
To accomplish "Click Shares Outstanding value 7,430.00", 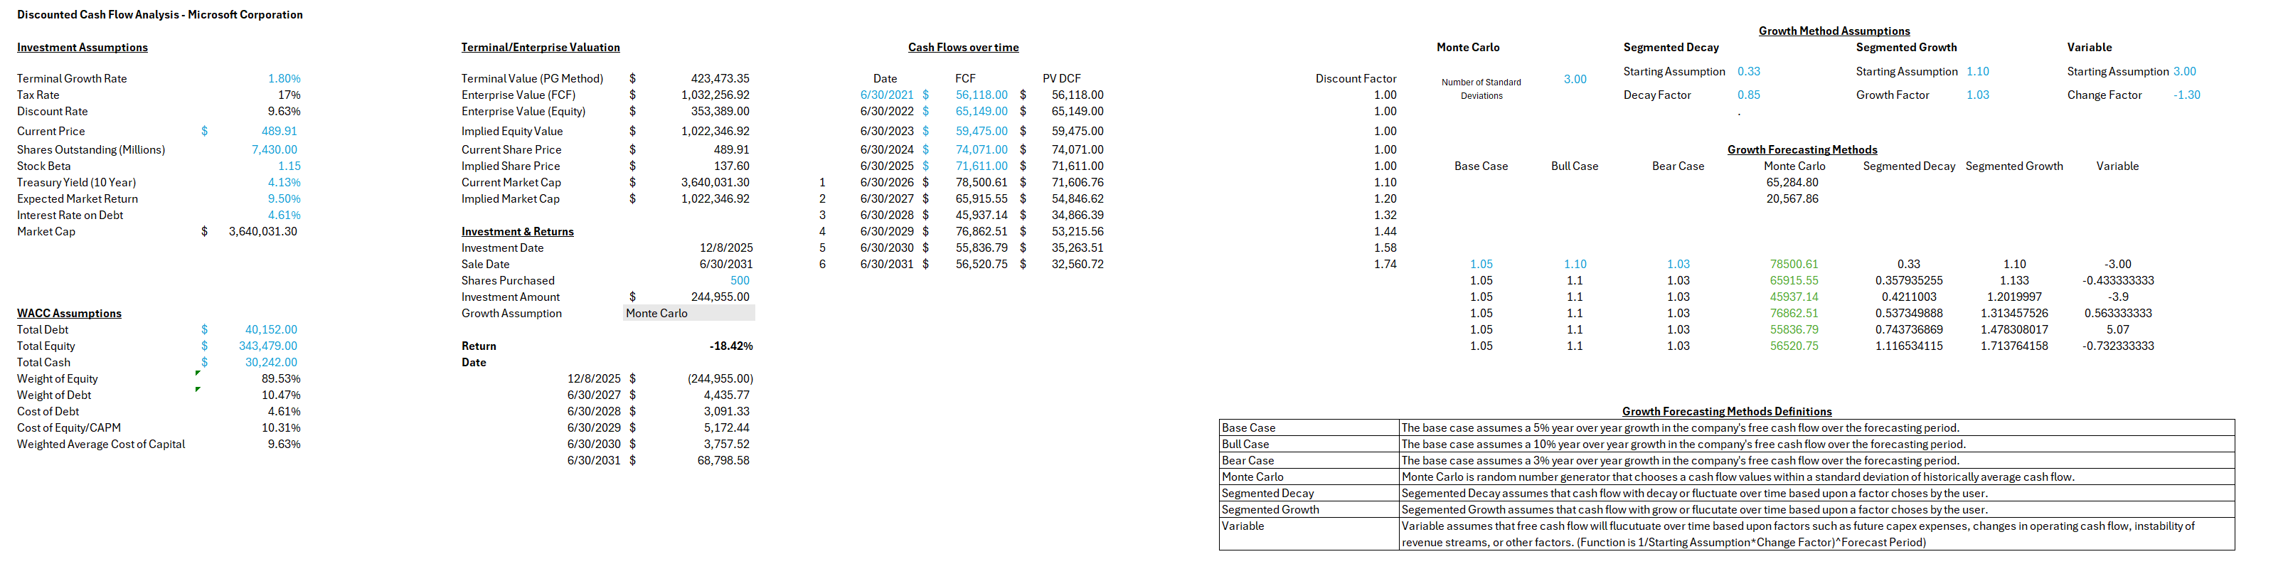I will point(275,149).
